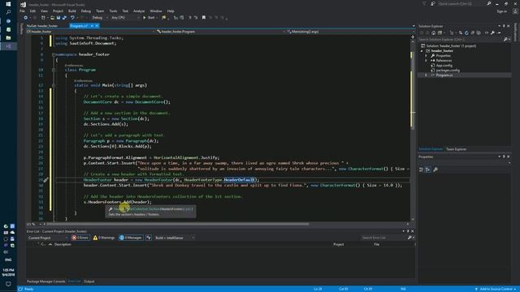Screen dimensions: 520x292
Task: Select packages.config in Solution Explorer
Action: pos(448,71)
